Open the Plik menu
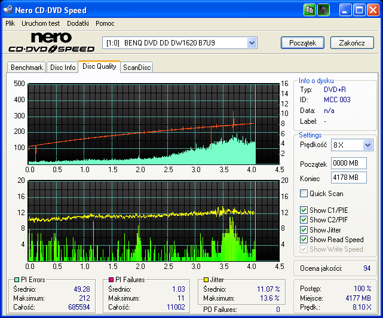Screen dimensions: 383x318 click(x=10, y=23)
